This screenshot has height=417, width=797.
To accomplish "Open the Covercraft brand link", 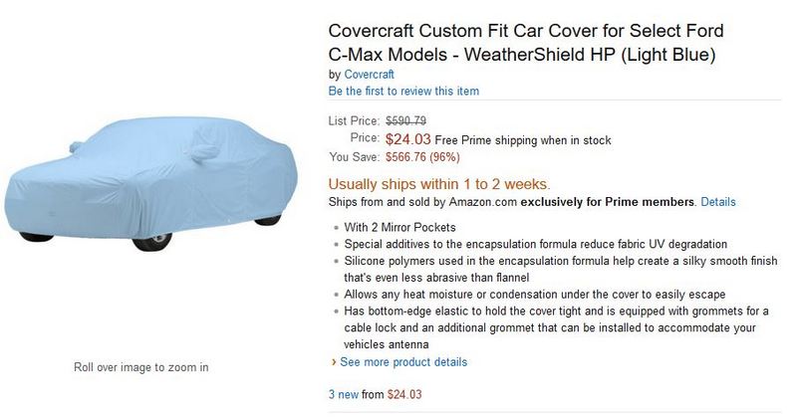I will [369, 74].
